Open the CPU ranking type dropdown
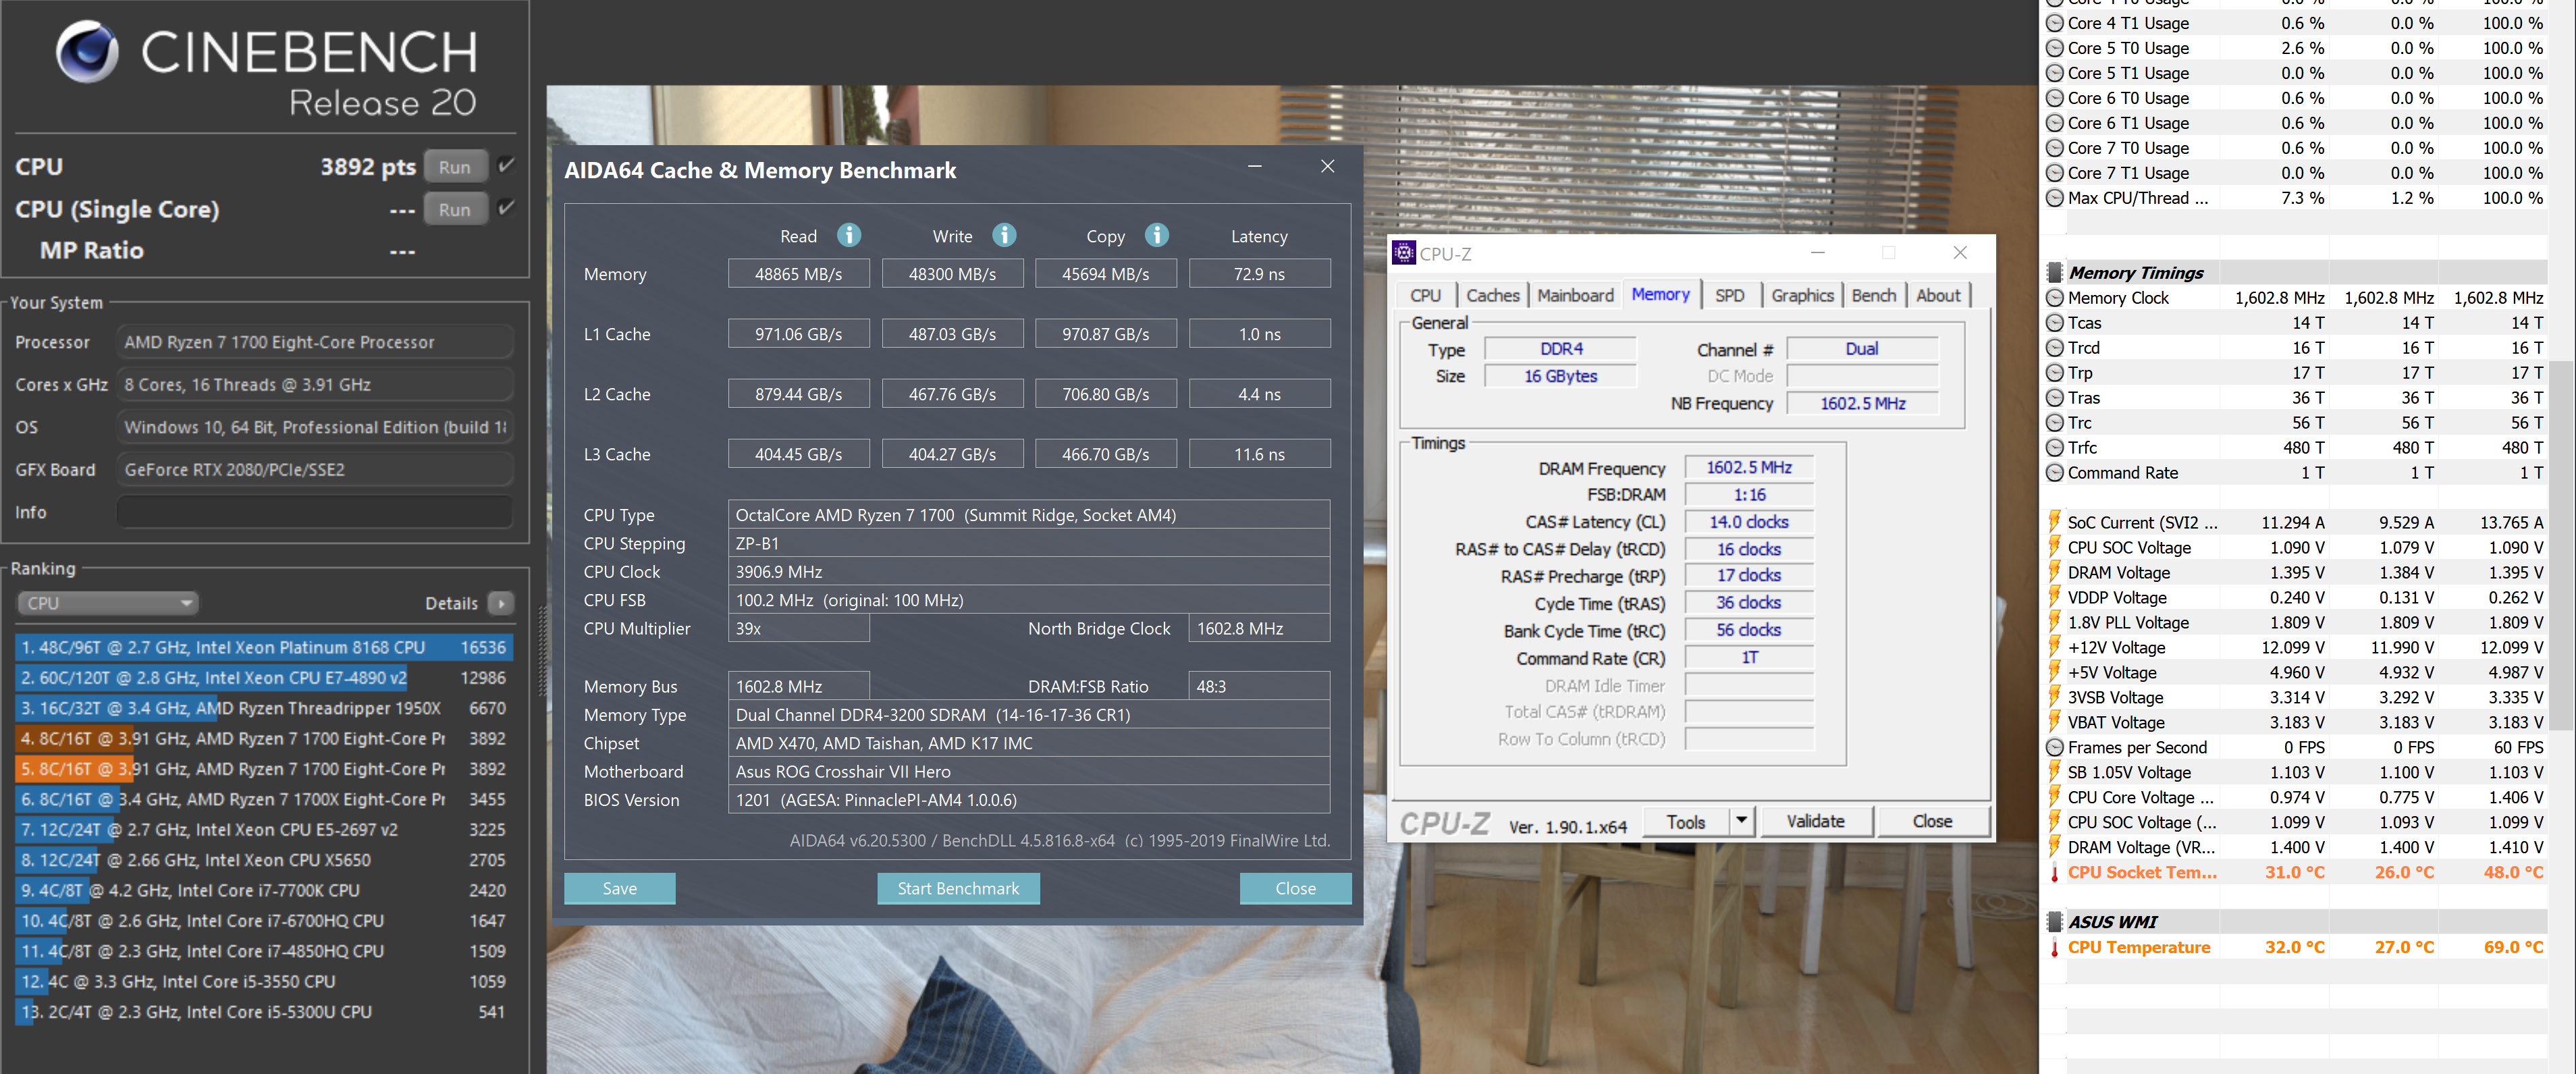 (106, 603)
